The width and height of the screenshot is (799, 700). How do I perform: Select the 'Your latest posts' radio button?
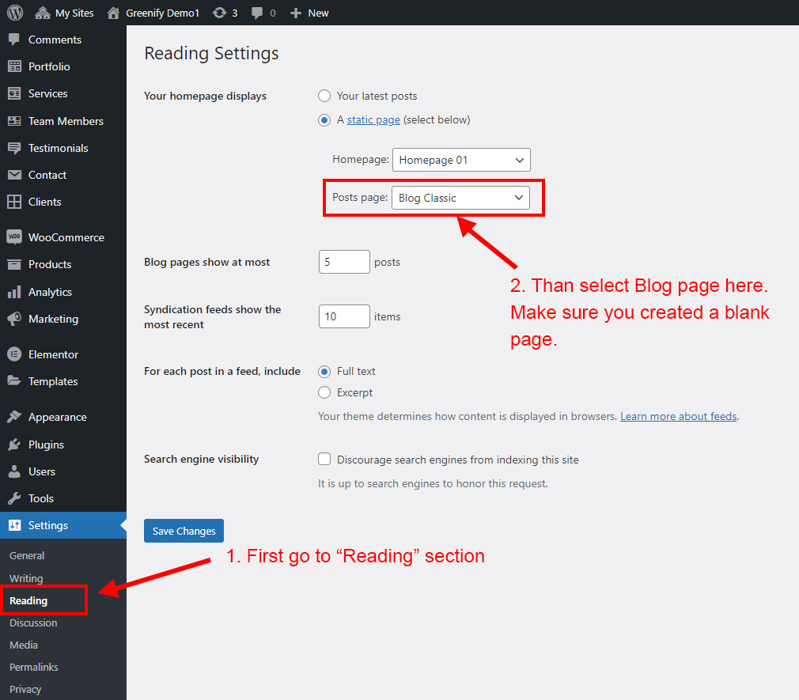tap(324, 96)
